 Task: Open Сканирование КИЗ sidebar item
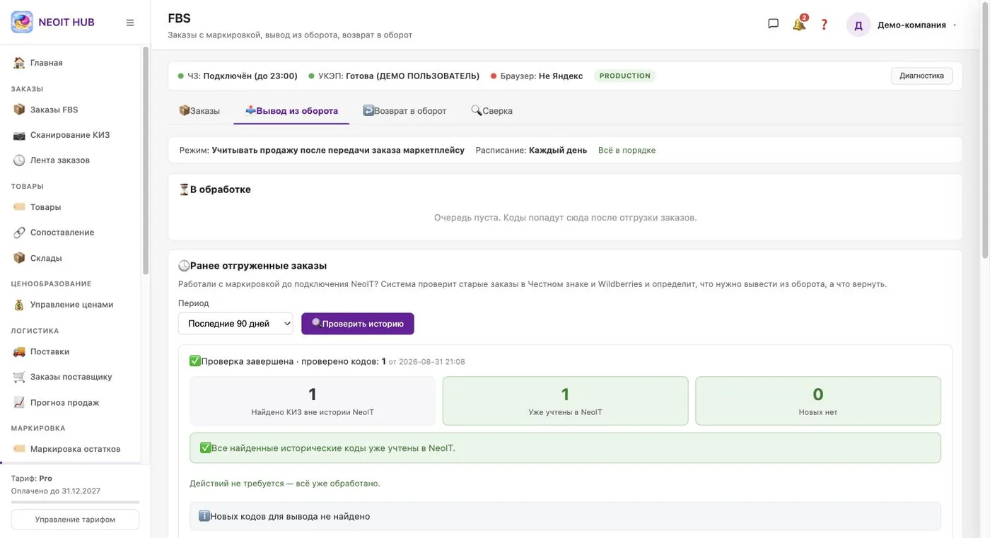(x=71, y=135)
